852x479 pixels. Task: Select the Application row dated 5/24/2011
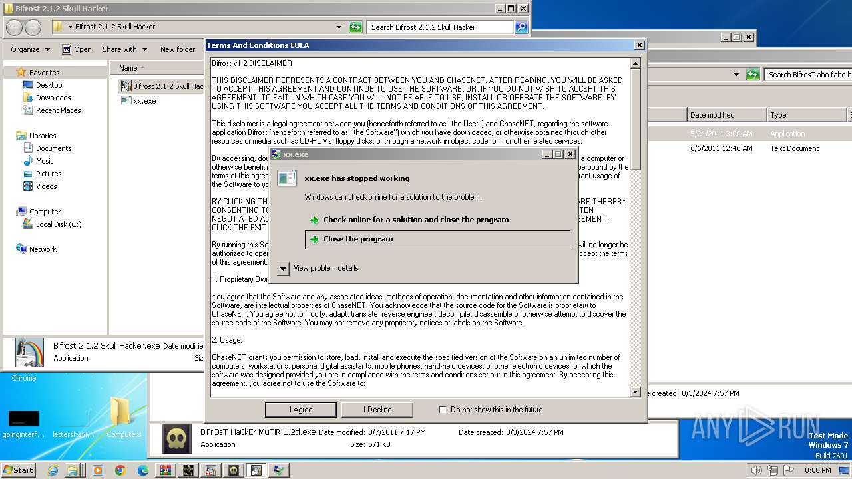click(x=749, y=134)
